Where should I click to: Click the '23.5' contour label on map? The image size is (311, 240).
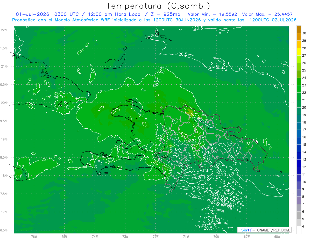click(196, 117)
